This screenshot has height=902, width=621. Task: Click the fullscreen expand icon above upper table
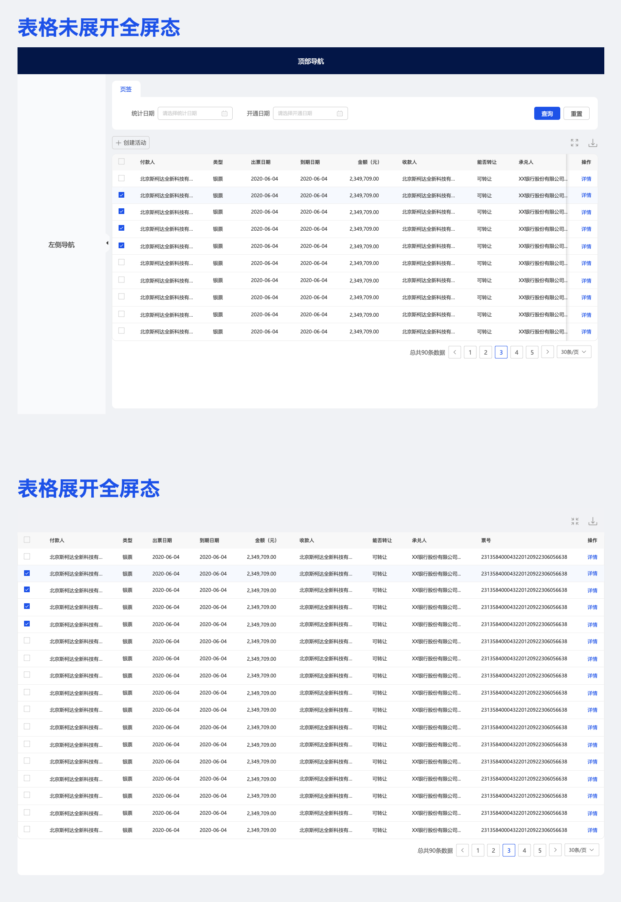click(x=575, y=143)
